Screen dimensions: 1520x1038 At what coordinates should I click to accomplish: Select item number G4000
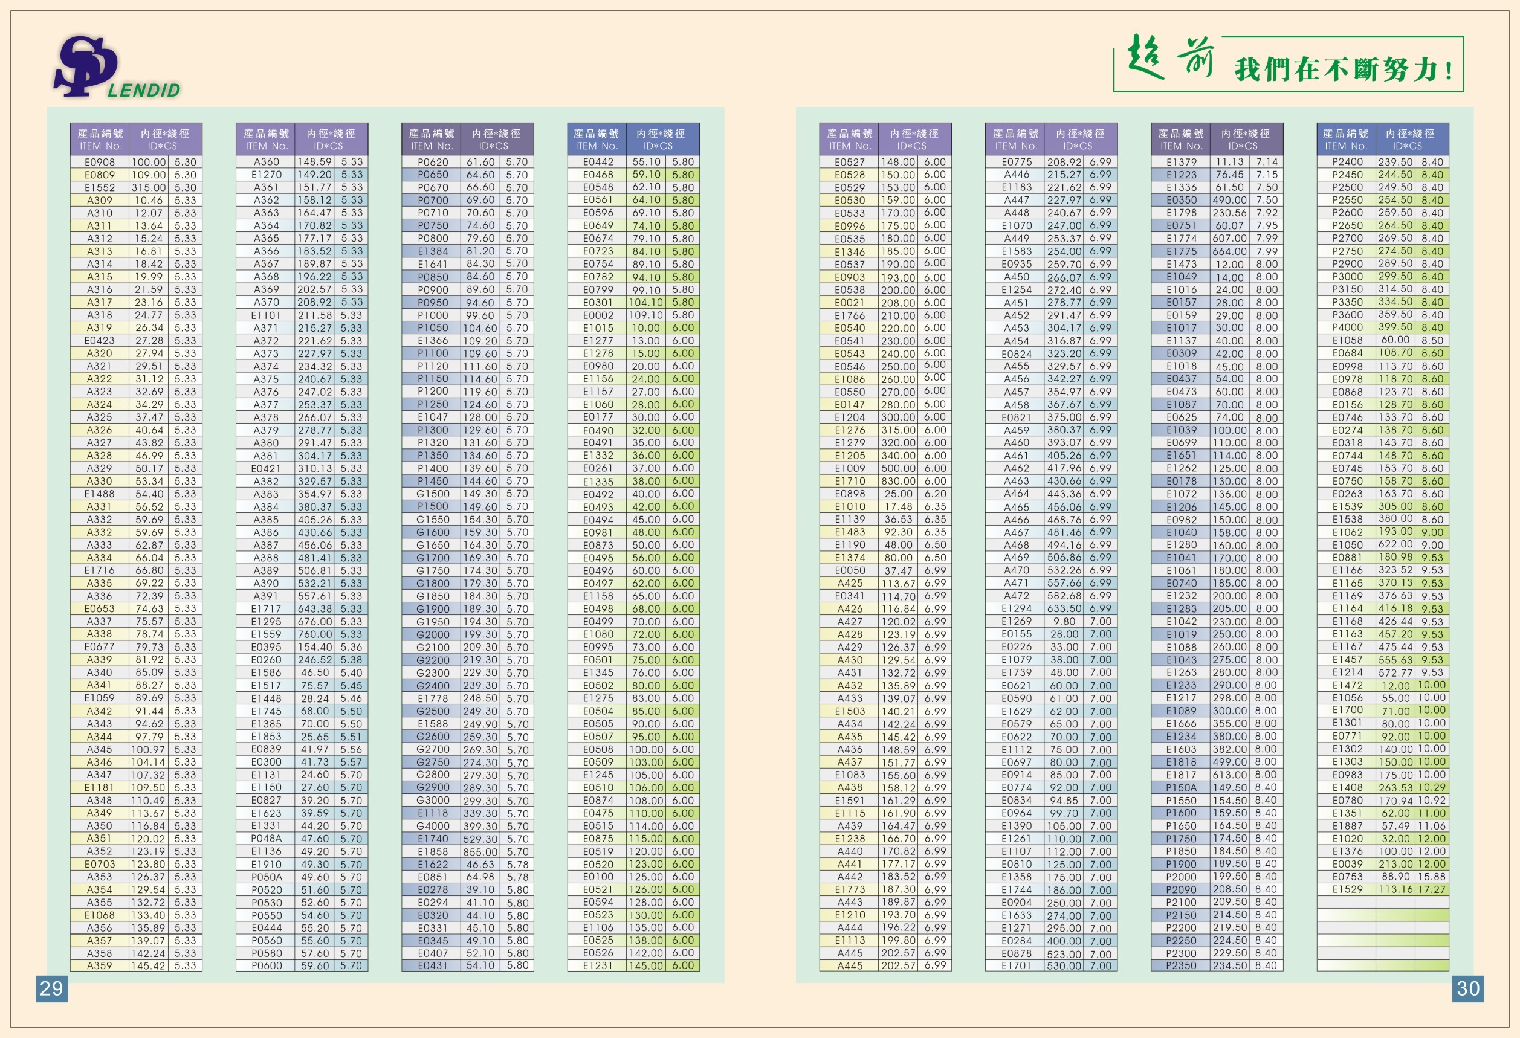(x=432, y=826)
